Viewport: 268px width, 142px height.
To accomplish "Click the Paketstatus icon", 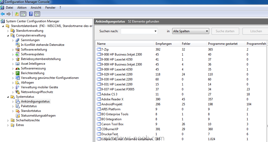I will [17, 106].
